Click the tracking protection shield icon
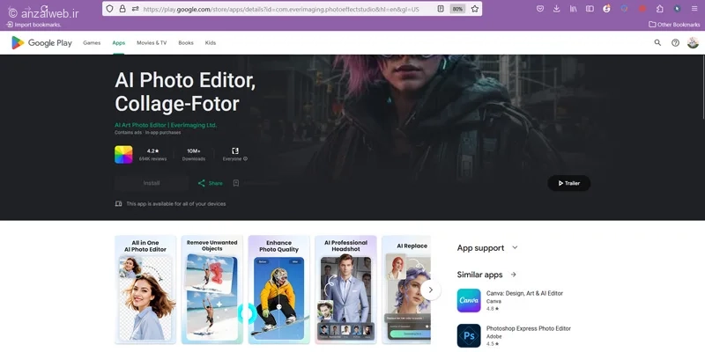 pos(109,9)
